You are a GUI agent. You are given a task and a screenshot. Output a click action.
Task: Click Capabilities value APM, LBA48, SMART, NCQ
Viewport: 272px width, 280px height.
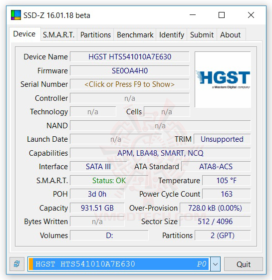(x=160, y=153)
